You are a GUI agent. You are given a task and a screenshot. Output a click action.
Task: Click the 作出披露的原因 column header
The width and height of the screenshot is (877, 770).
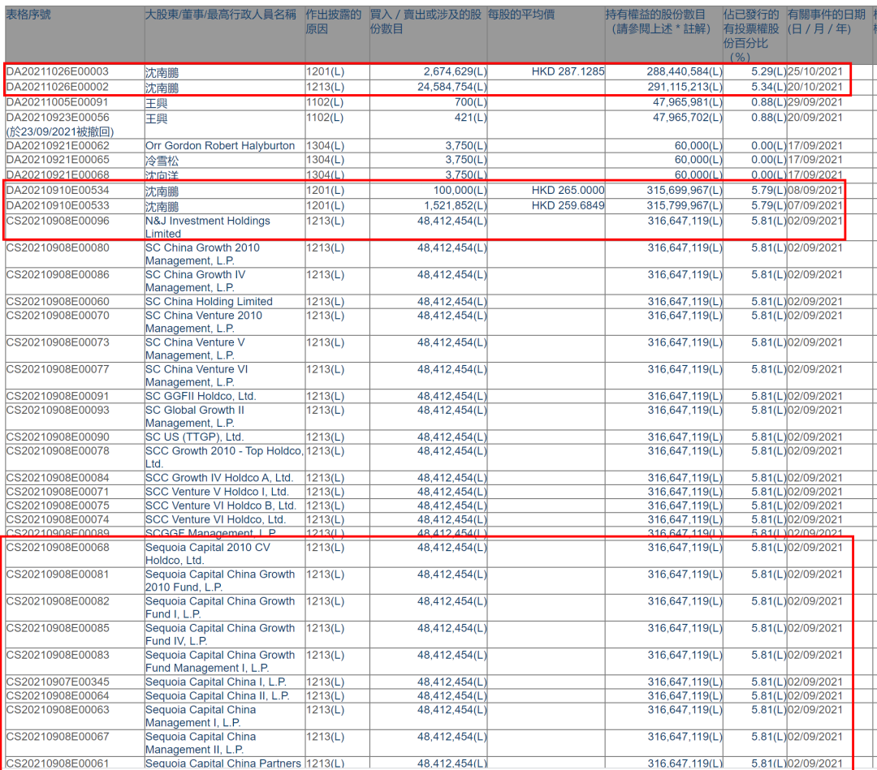(334, 22)
